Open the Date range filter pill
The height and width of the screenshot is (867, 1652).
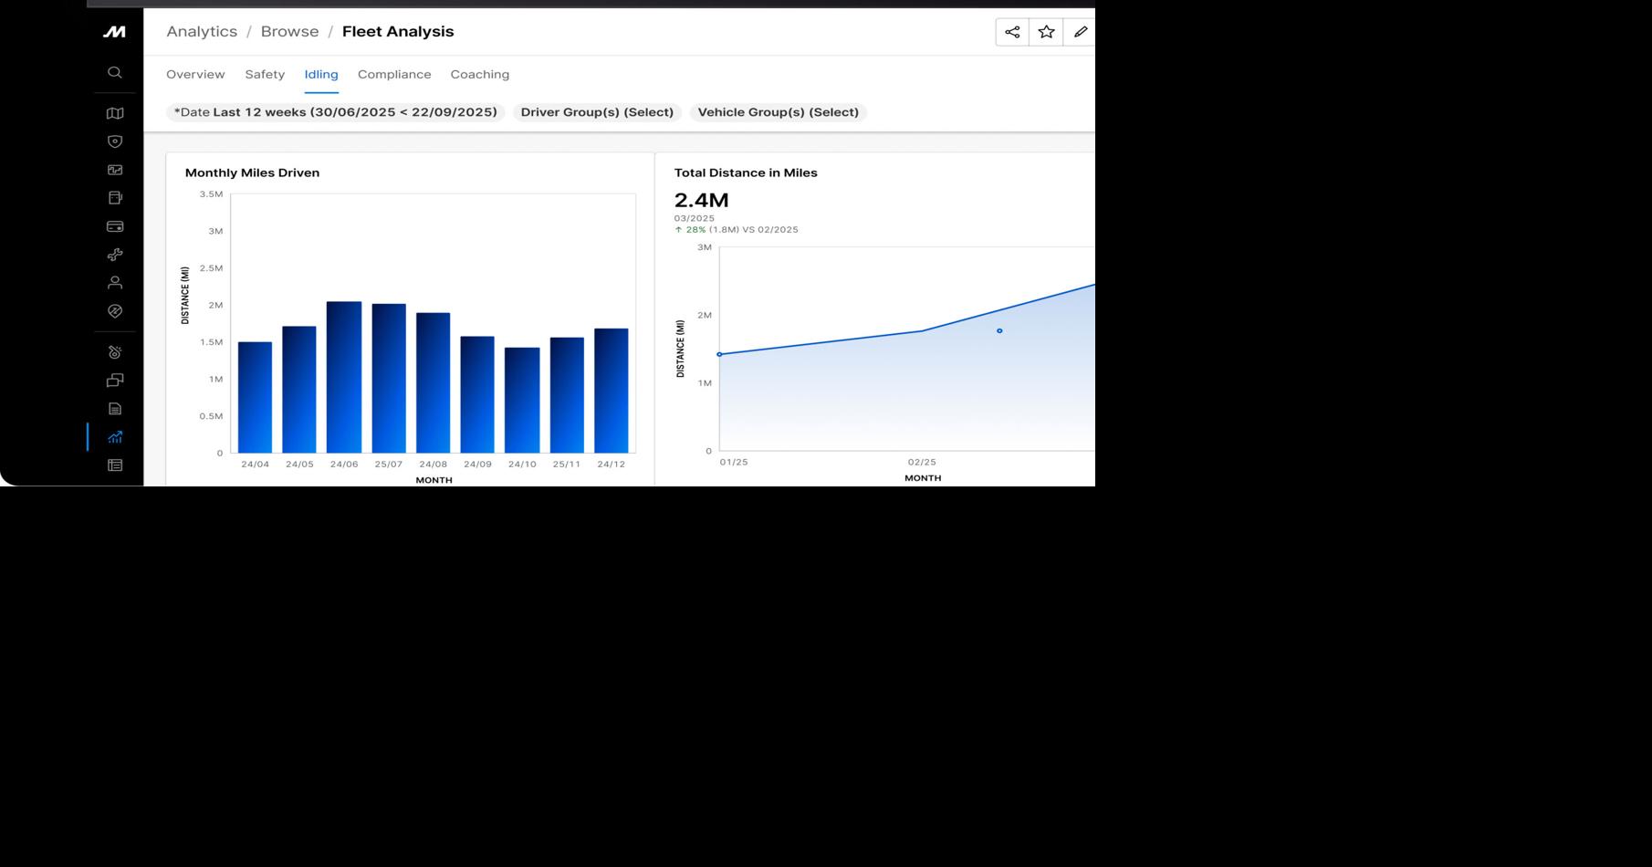335,111
